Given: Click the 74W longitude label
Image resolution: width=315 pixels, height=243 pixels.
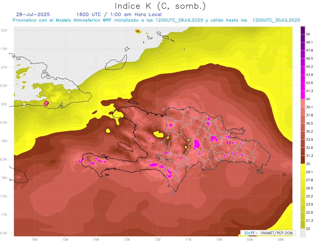Looking at the screenshot, I should pyautogui.click(x=96, y=239).
